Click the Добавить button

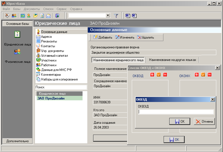pyautogui.click(x=103, y=37)
